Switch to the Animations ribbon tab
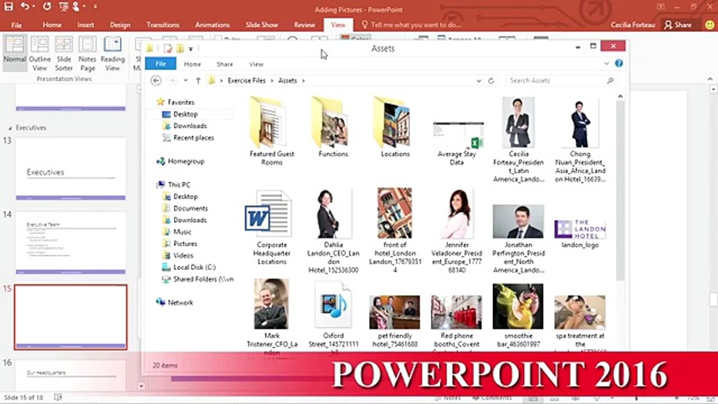The image size is (718, 404). click(212, 25)
